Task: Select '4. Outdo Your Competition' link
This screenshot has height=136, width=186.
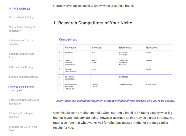Action: click(23, 77)
